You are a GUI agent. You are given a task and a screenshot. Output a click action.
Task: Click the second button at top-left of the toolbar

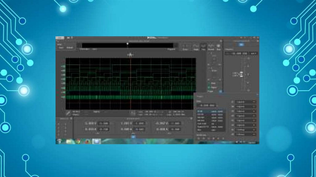pos(70,48)
